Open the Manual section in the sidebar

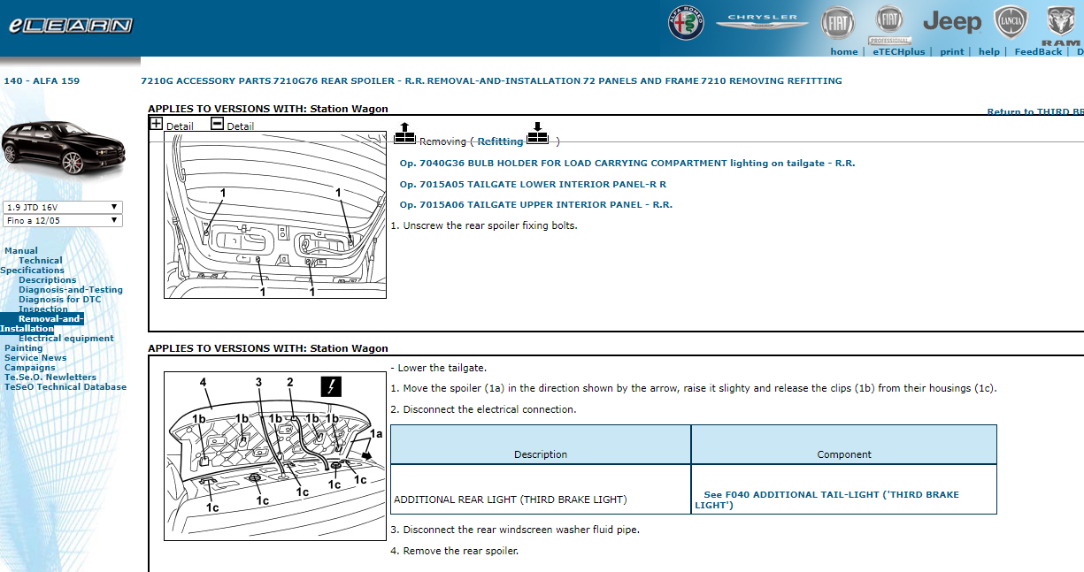(21, 251)
